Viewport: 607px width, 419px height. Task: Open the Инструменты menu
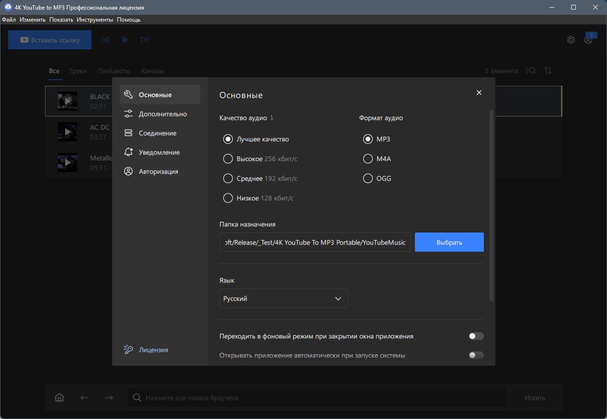(95, 20)
